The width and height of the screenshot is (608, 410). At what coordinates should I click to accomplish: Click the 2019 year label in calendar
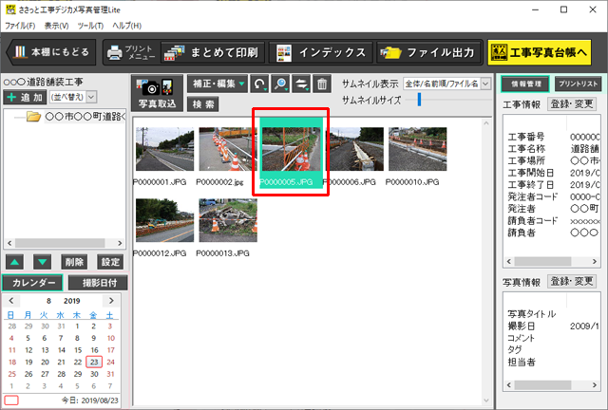pyautogui.click(x=72, y=301)
